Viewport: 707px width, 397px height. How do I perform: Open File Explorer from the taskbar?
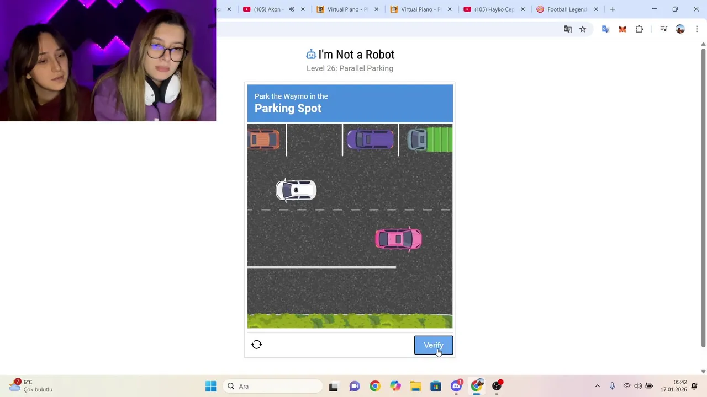(415, 386)
